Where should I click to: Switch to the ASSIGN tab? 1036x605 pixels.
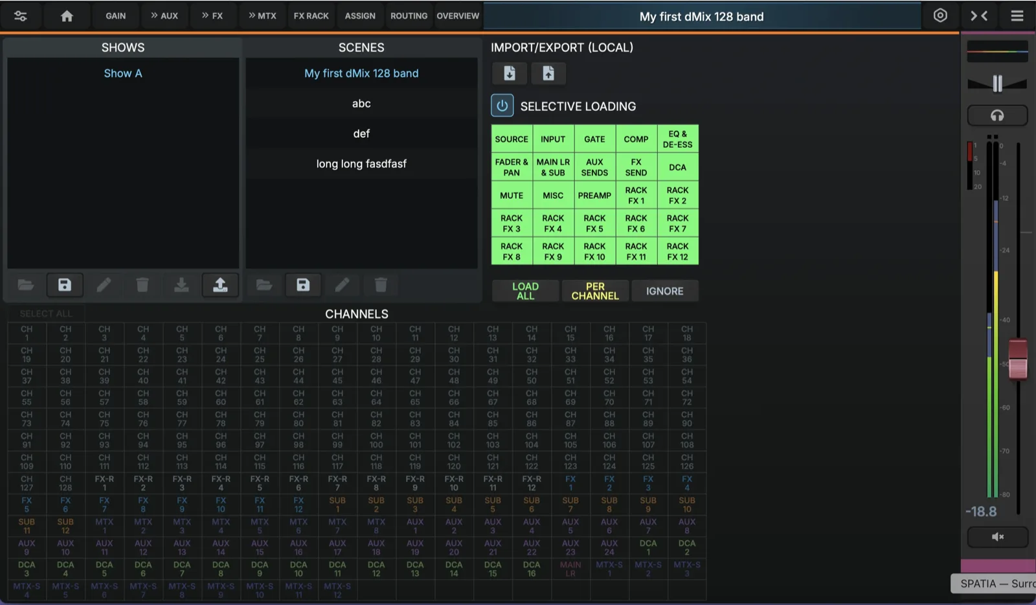(x=360, y=16)
